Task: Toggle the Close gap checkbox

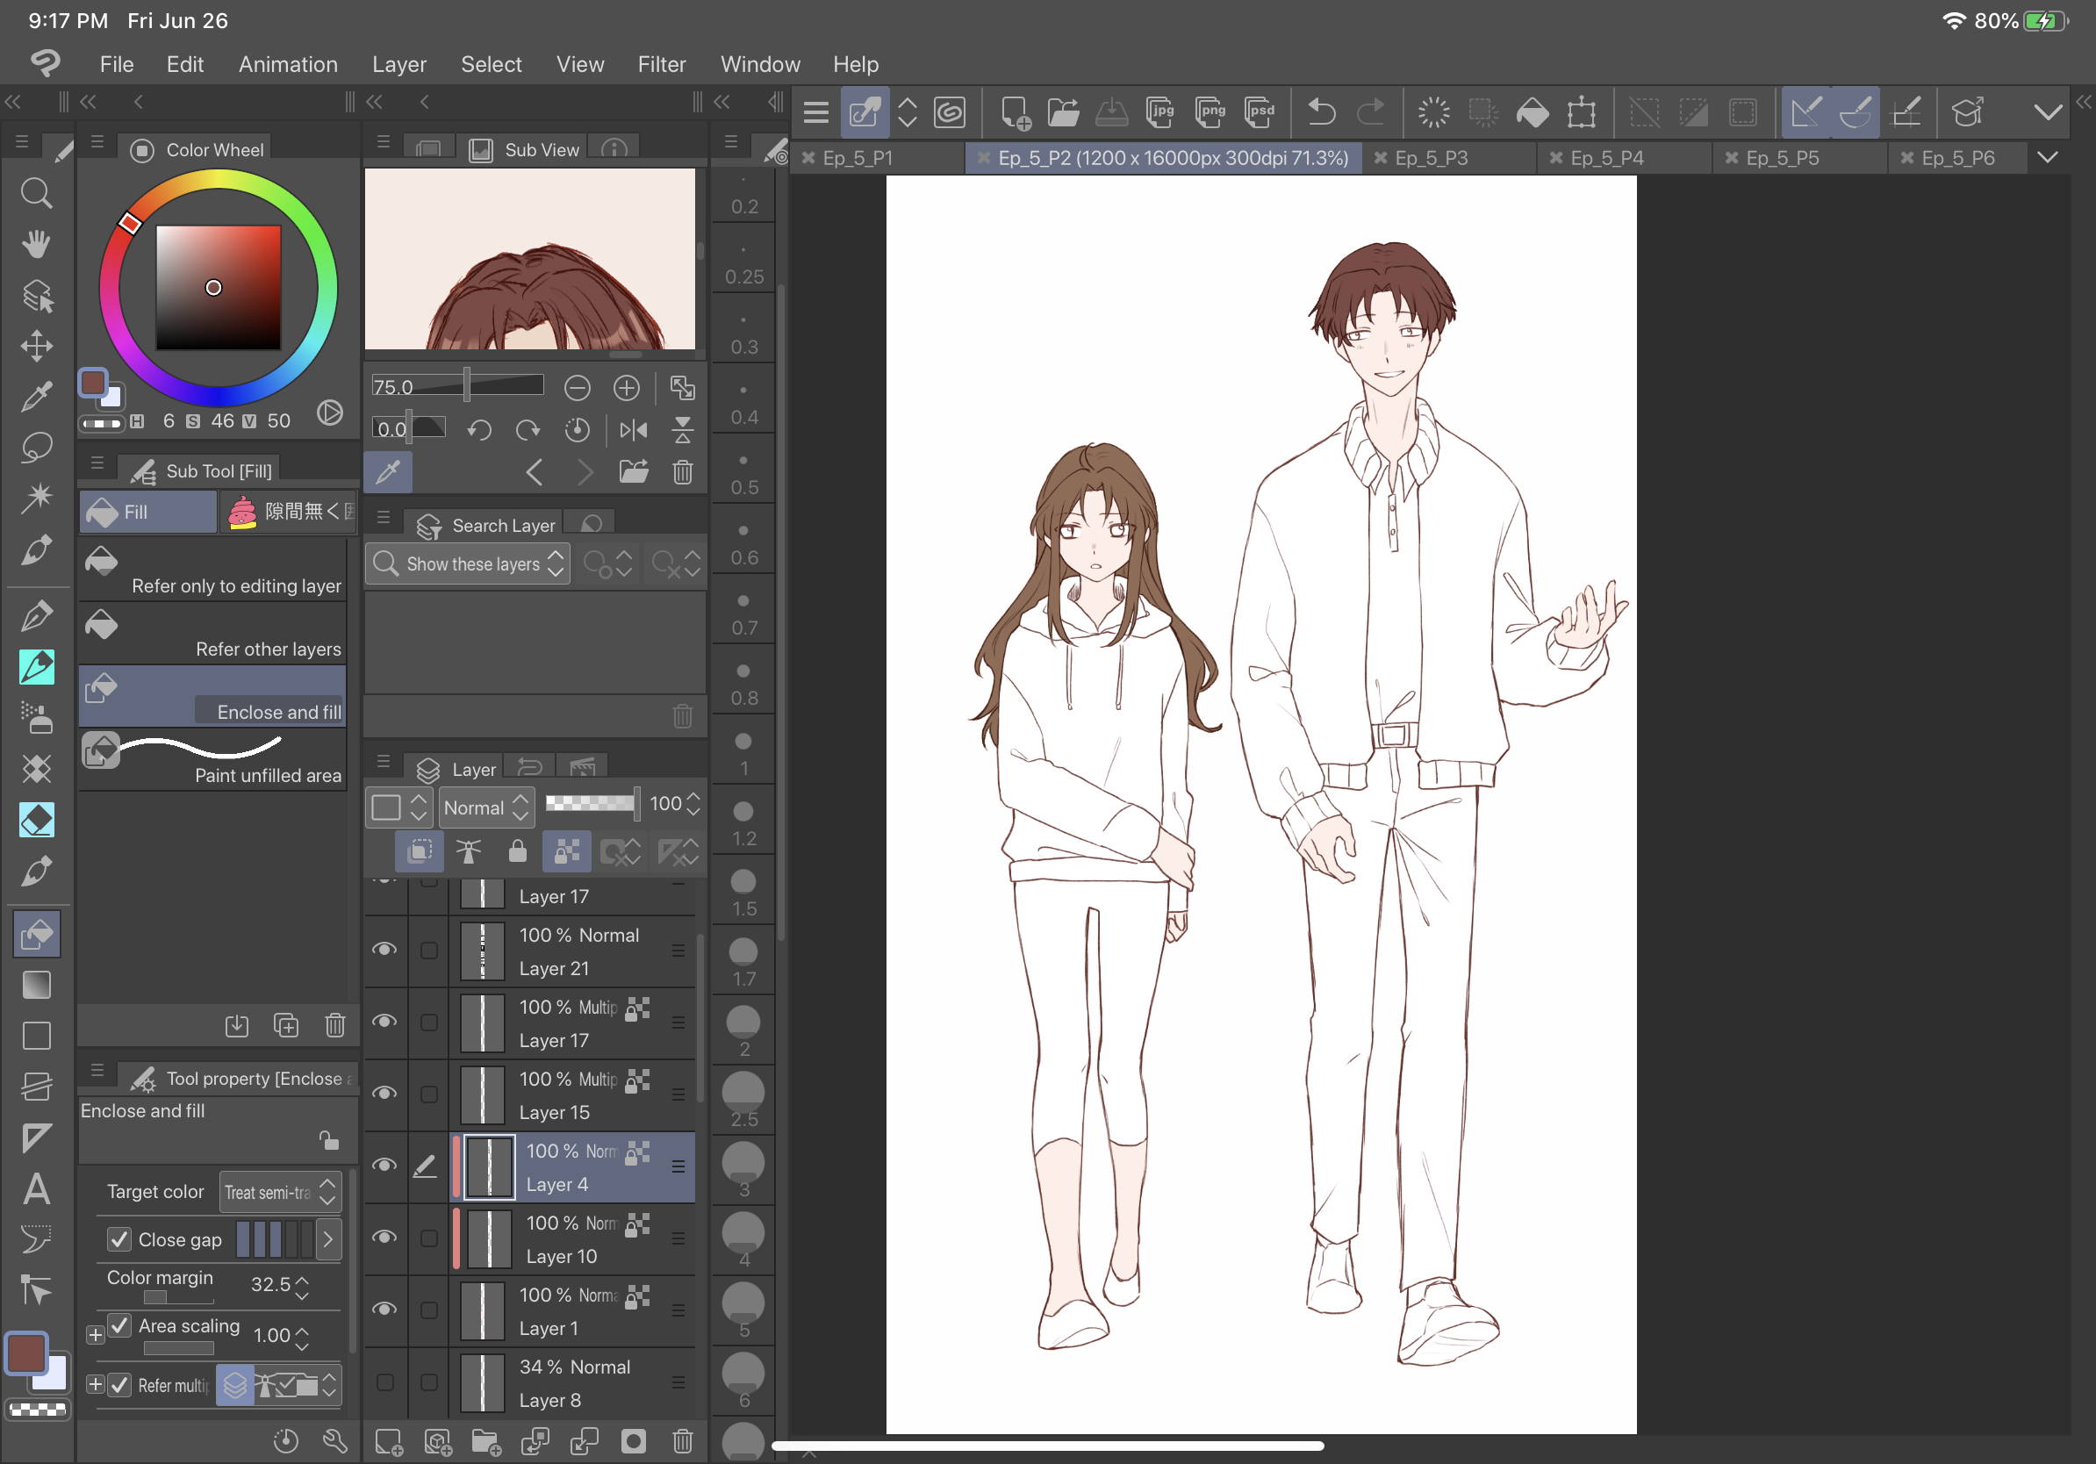Action: coord(118,1238)
